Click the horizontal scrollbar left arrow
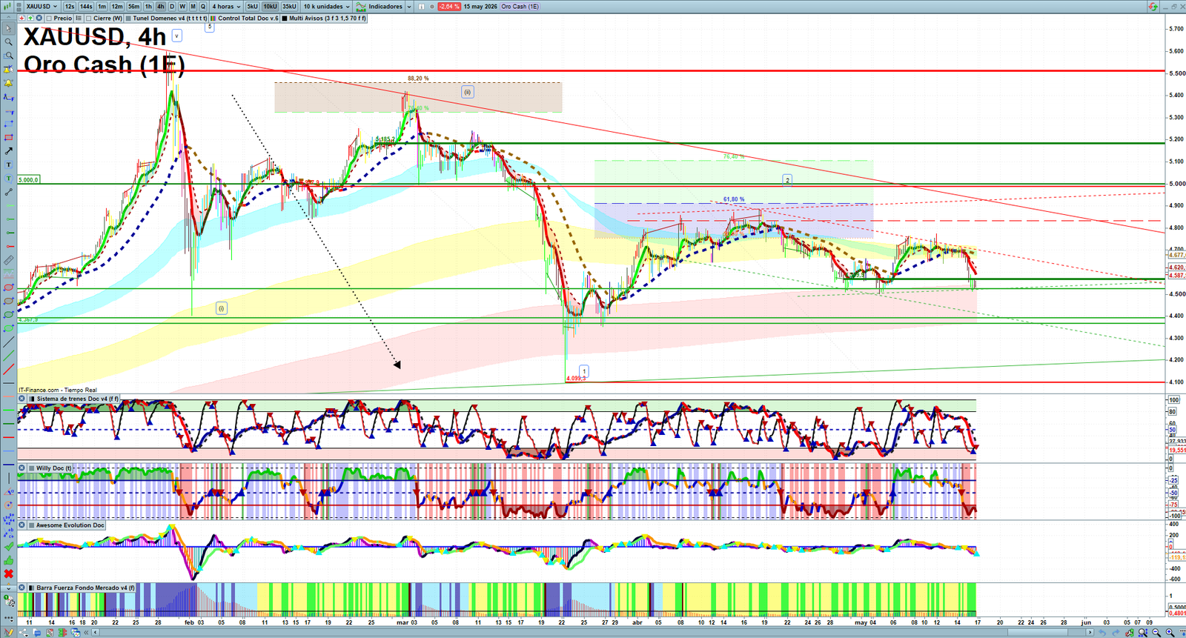This screenshot has height=638, width=1186. [x=95, y=632]
